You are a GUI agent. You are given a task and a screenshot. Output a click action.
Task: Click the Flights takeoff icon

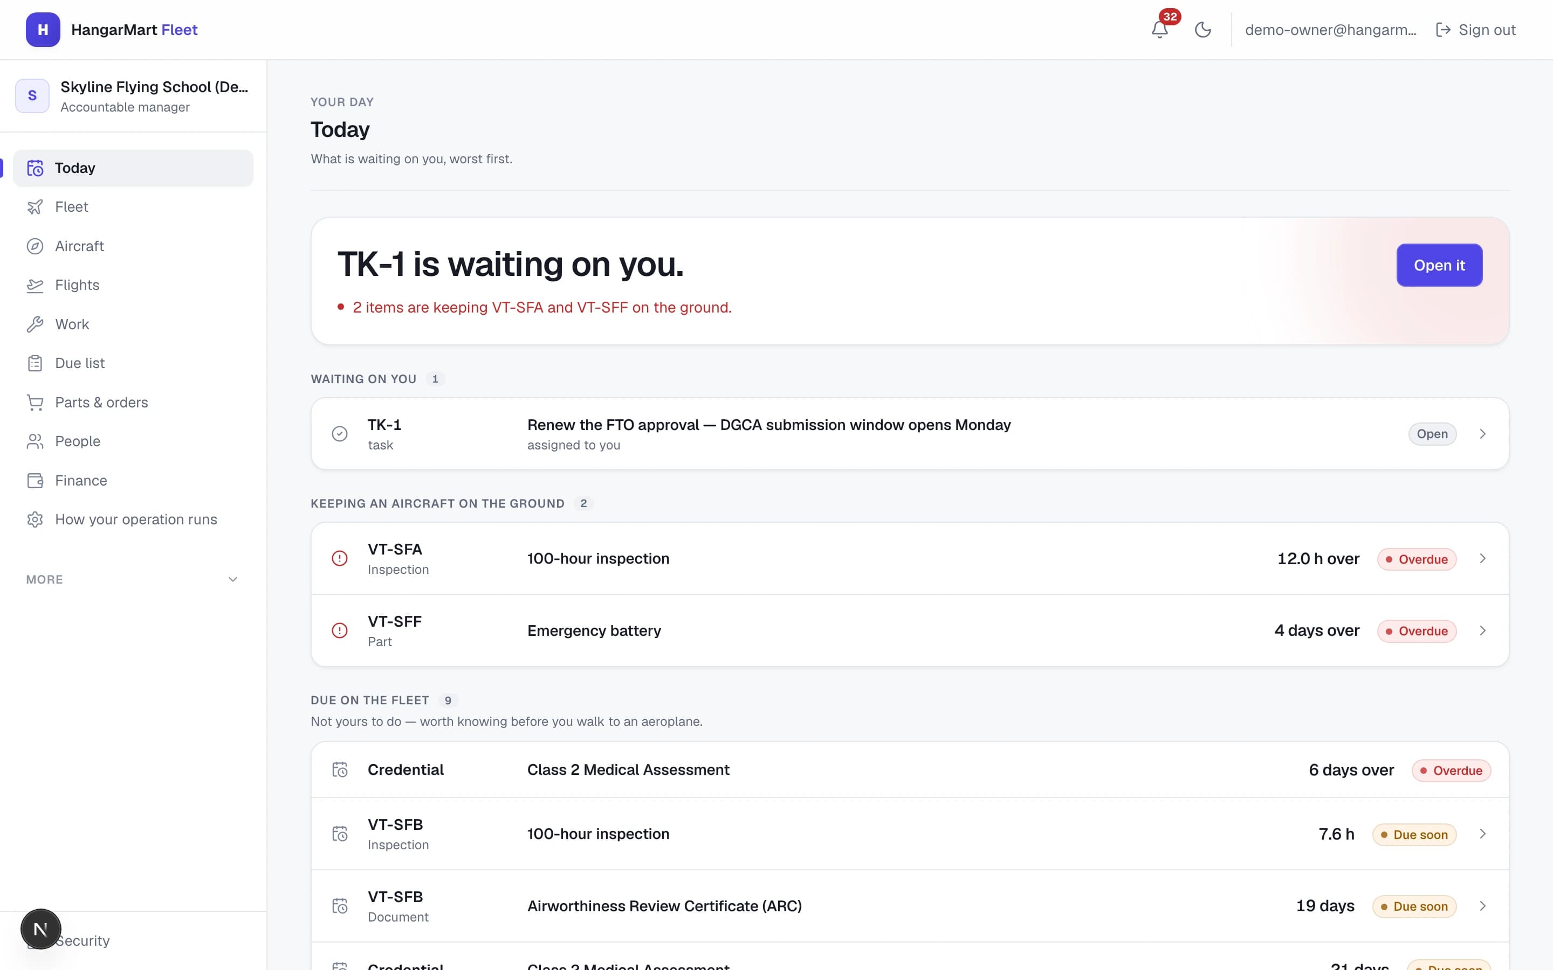click(x=35, y=285)
